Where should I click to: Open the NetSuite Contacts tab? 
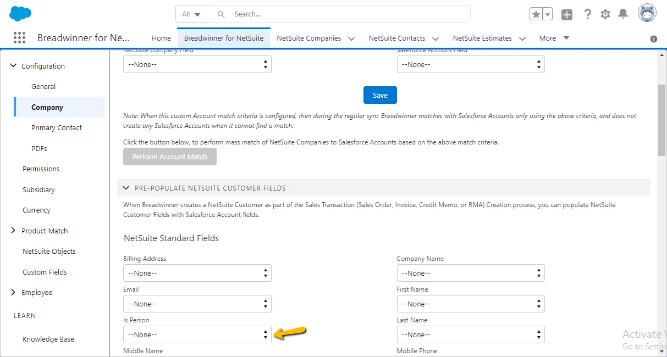(397, 38)
